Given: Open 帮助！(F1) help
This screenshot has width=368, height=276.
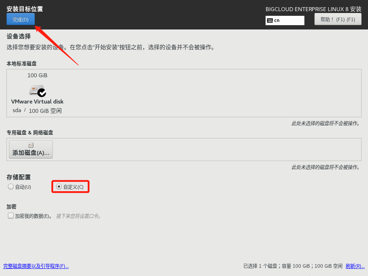Looking at the screenshot, I should [x=337, y=19].
